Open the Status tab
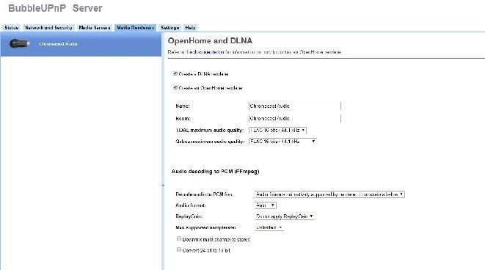485x270 pixels. [x=12, y=28]
